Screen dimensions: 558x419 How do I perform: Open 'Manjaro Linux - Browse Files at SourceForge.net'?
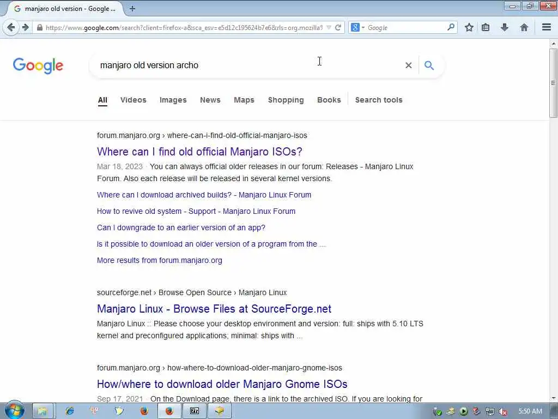pos(214,309)
